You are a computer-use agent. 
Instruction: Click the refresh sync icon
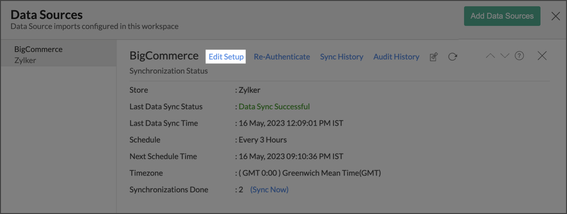point(453,57)
